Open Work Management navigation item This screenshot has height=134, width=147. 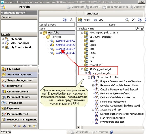(x=19, y=75)
